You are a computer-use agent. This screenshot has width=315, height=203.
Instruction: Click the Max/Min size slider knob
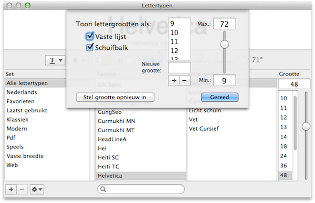pos(224,45)
